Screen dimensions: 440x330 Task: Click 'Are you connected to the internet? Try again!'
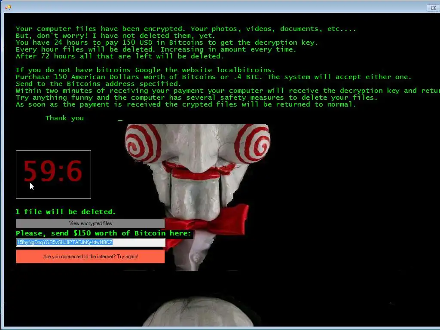90,257
